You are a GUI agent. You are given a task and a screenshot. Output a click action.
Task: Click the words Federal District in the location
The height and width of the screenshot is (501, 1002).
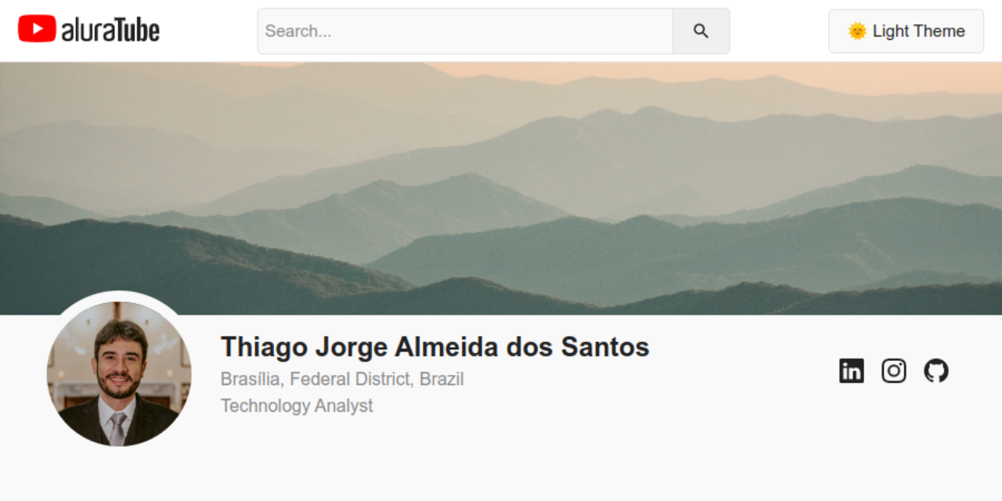350,379
